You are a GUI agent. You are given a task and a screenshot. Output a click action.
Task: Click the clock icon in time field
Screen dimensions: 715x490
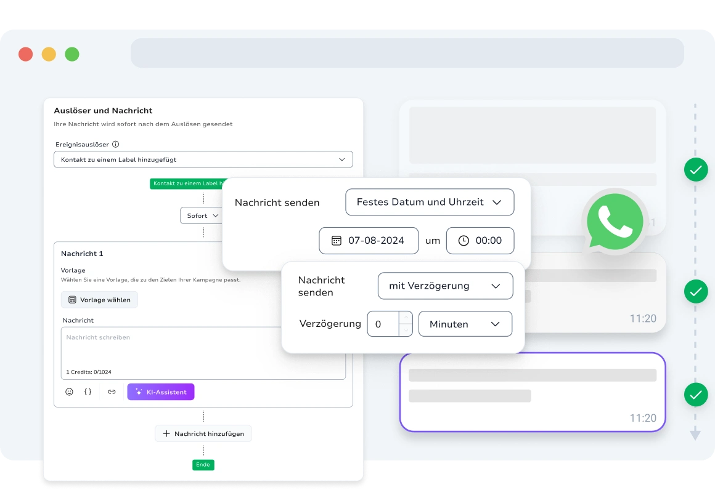[x=464, y=241]
